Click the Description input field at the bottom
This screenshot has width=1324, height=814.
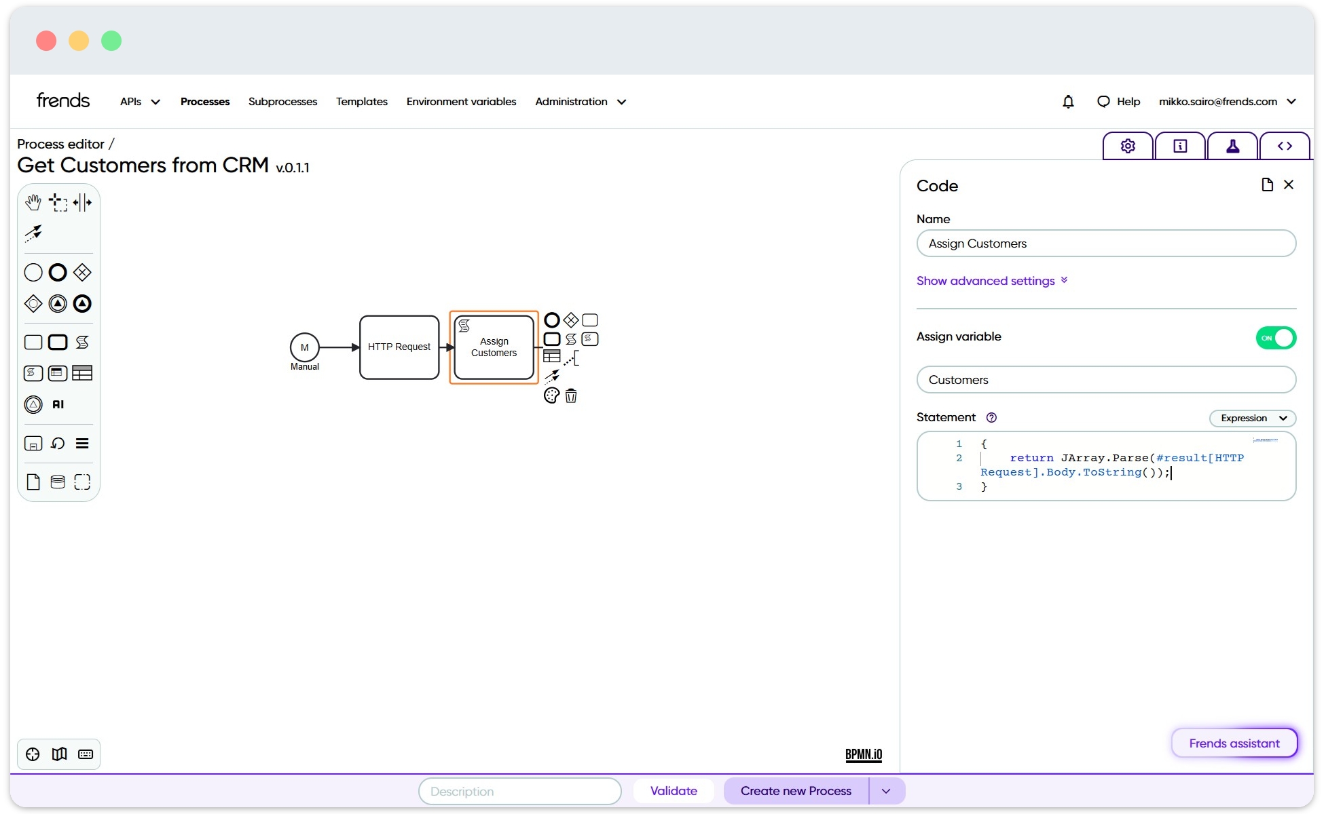519,791
